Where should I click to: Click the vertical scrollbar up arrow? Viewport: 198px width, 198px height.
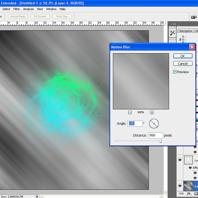coord(166,24)
